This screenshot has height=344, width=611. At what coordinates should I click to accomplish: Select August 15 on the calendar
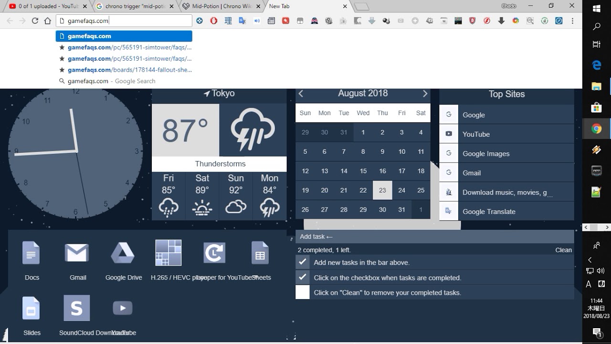(363, 171)
